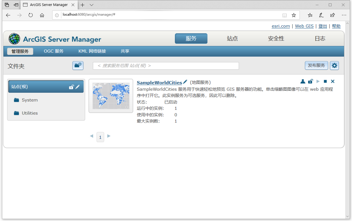
Task: Toggle the lock icon on SampleWorldCities service
Action: coord(311,81)
